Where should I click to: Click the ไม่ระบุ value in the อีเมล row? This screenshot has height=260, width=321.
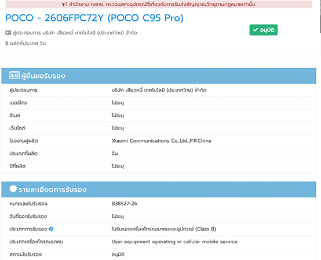pyautogui.click(x=118, y=116)
